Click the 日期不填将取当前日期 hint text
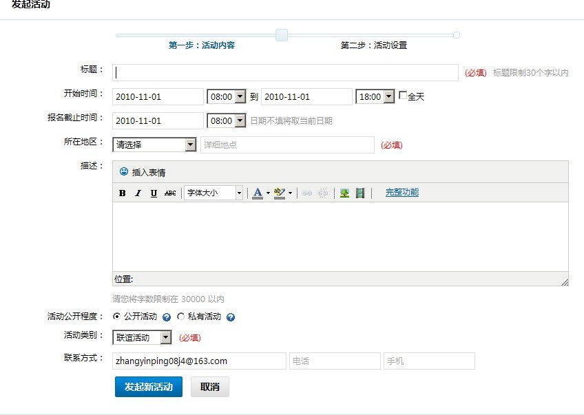 tap(291, 121)
